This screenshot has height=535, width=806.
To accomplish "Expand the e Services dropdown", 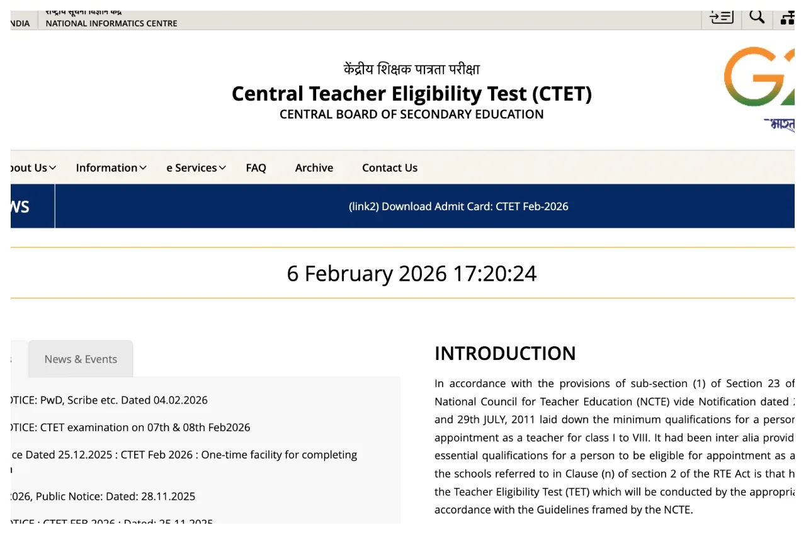I will tap(192, 167).
